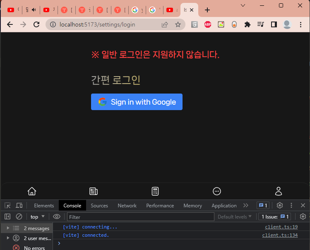
Task: Toggle the DevTools device toolbar icon
Action: tap(19, 205)
